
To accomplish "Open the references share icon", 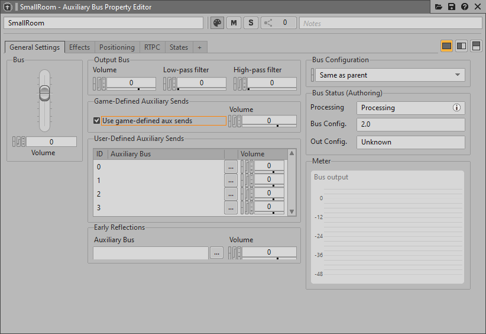I will point(269,23).
